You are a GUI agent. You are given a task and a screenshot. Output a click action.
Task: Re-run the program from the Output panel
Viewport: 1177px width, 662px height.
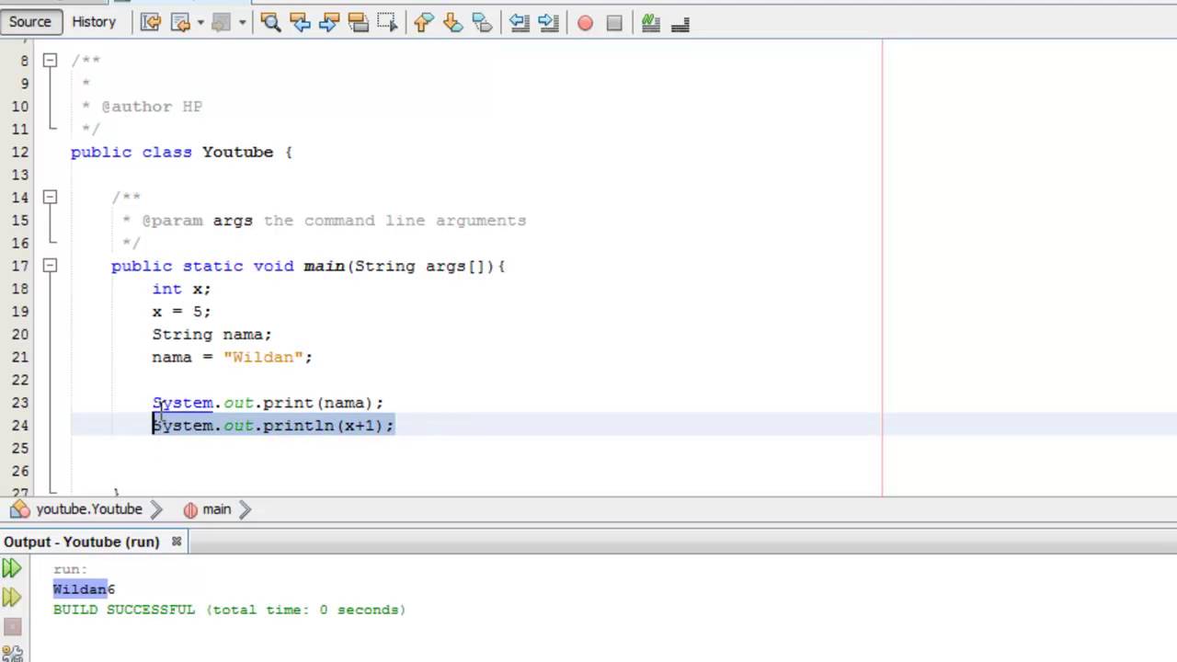(x=12, y=569)
